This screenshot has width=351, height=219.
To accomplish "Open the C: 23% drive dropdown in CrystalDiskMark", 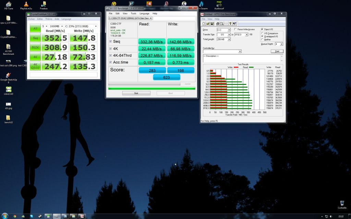I will (x=81, y=26).
